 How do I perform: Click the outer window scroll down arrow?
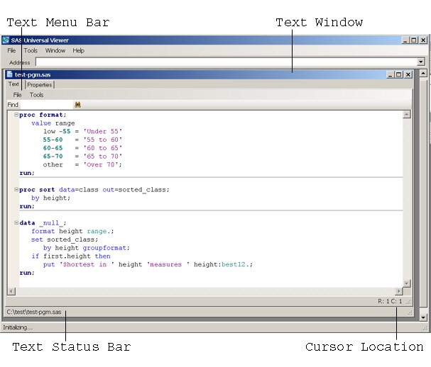pos(423,317)
